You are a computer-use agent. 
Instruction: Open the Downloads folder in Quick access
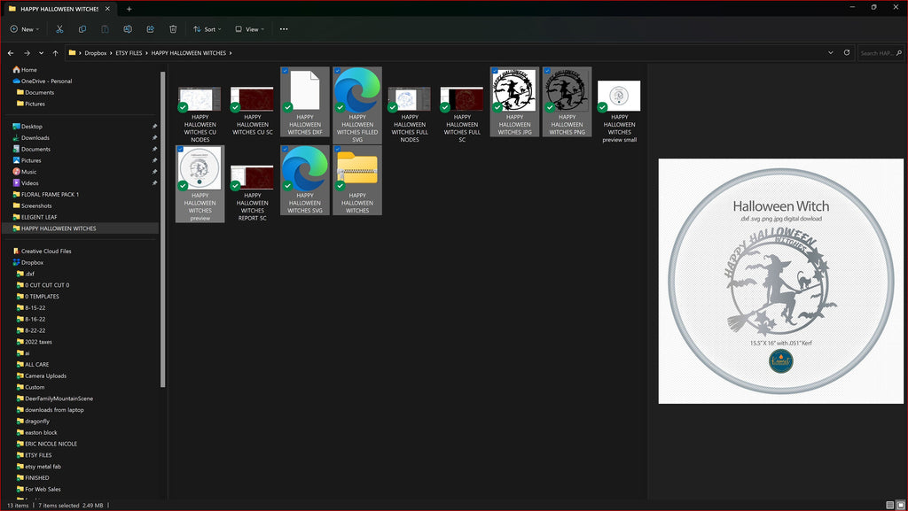pyautogui.click(x=35, y=137)
